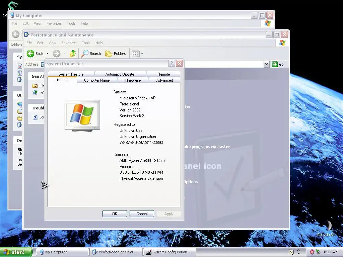This screenshot has width=343, height=257.
Task: Open File menu in Performance and Maintenance
Action: (x=29, y=43)
